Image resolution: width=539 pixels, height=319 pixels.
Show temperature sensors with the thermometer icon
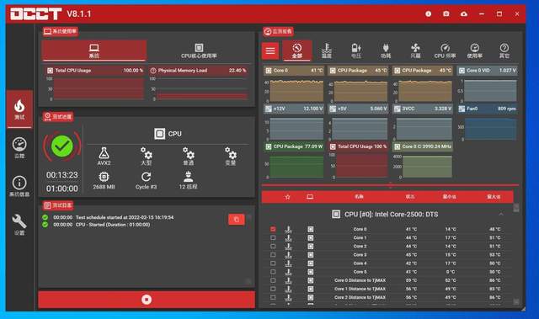326,51
